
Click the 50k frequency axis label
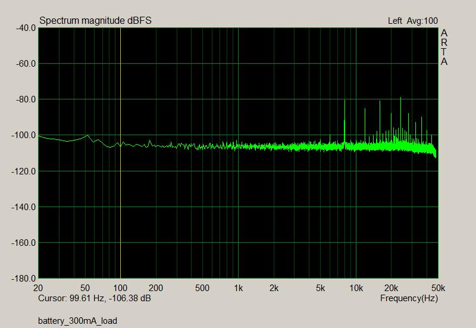438,288
